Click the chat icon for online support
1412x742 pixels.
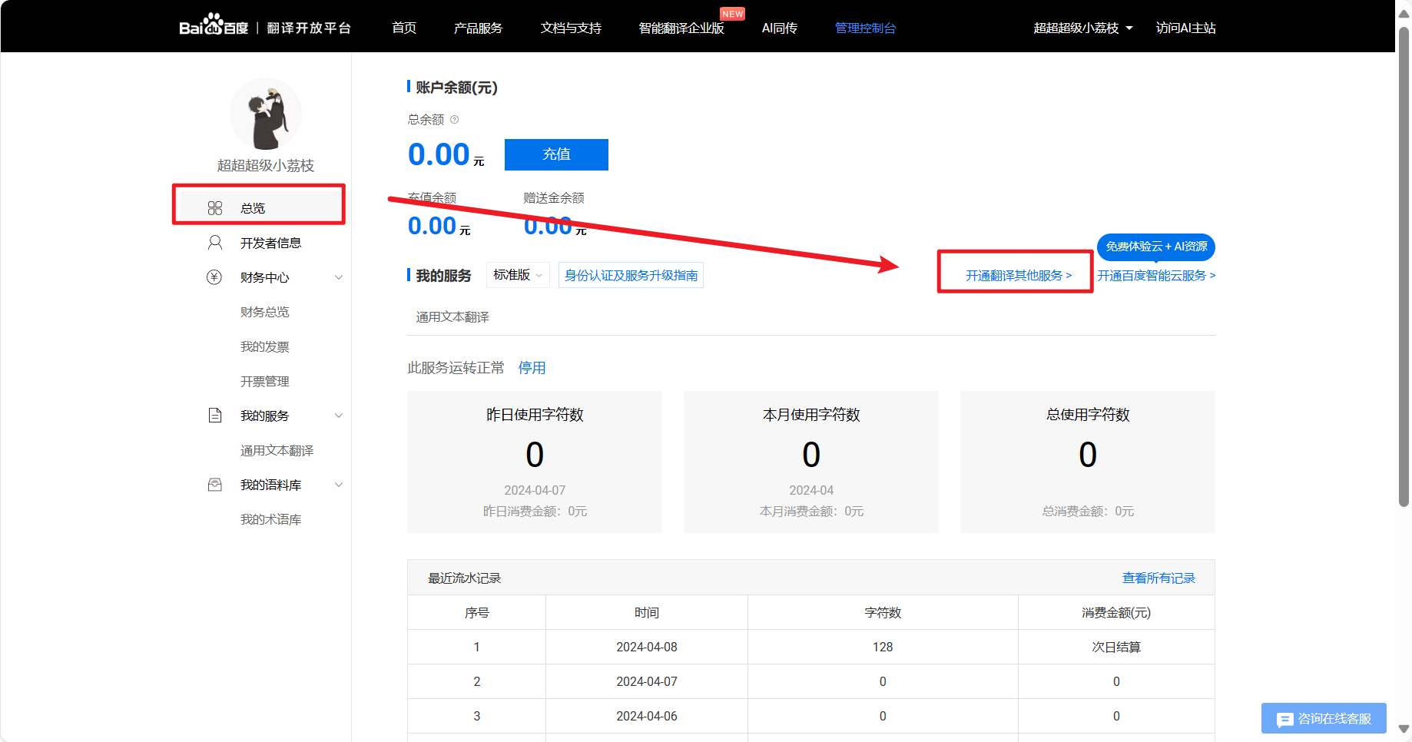(x=1284, y=719)
